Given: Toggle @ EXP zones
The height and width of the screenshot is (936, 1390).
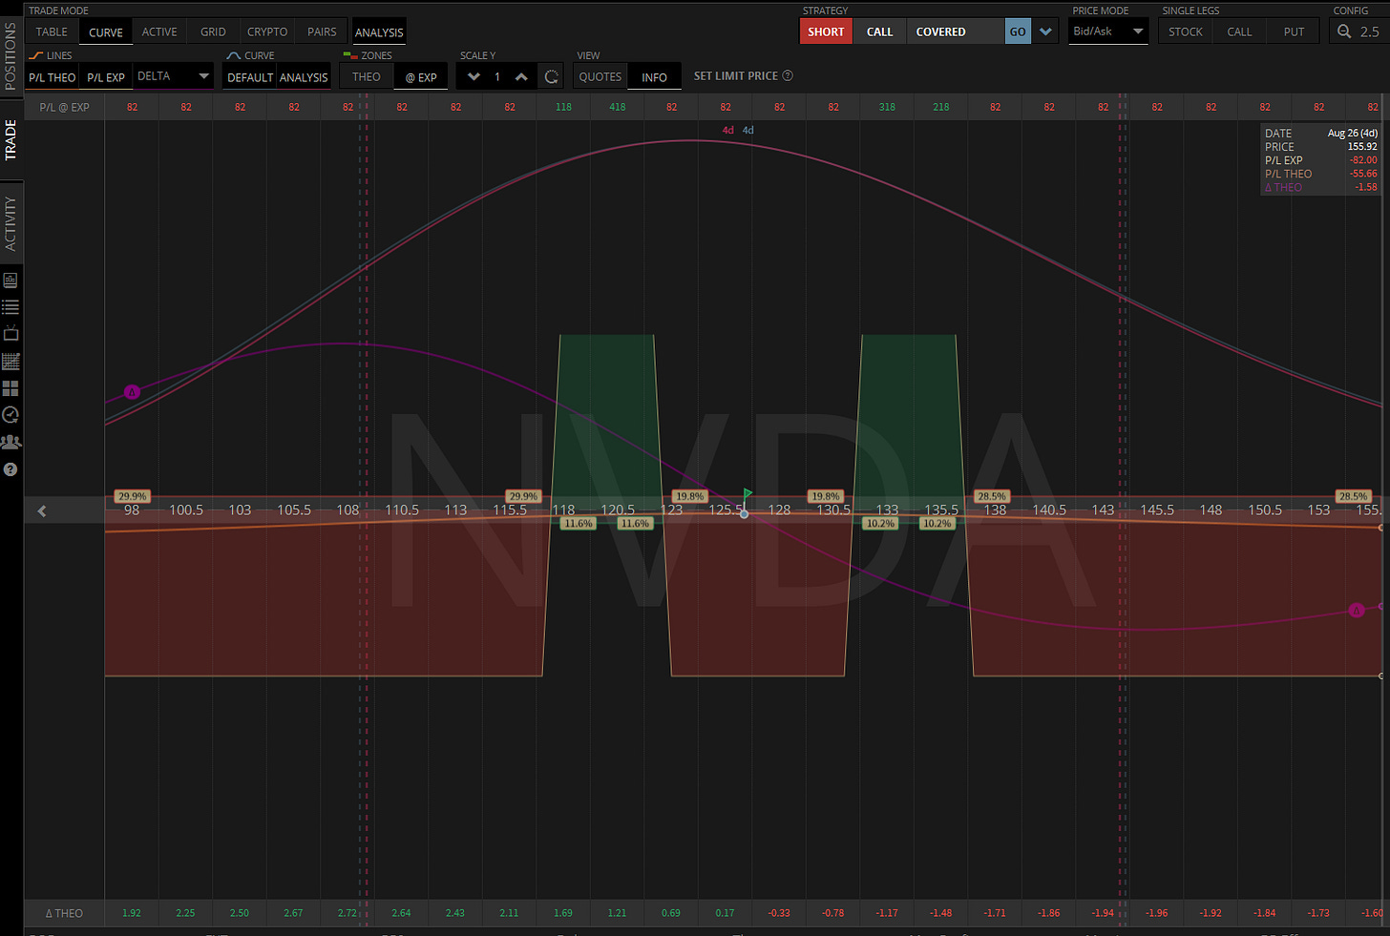Looking at the screenshot, I should [421, 77].
